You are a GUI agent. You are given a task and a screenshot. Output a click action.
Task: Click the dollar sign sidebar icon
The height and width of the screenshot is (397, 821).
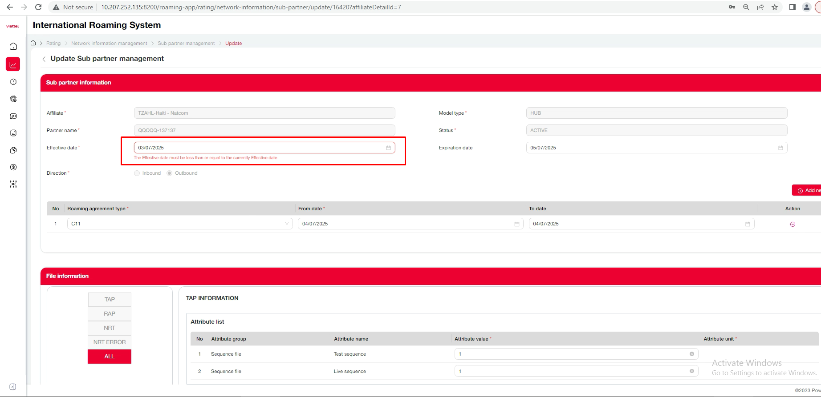13,167
